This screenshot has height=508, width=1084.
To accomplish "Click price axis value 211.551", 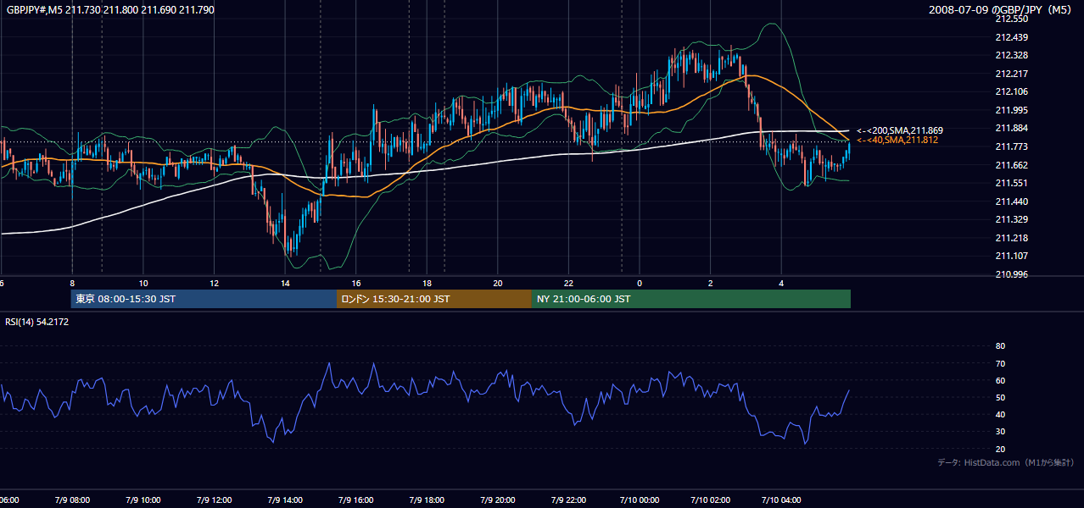I will coord(1011,183).
